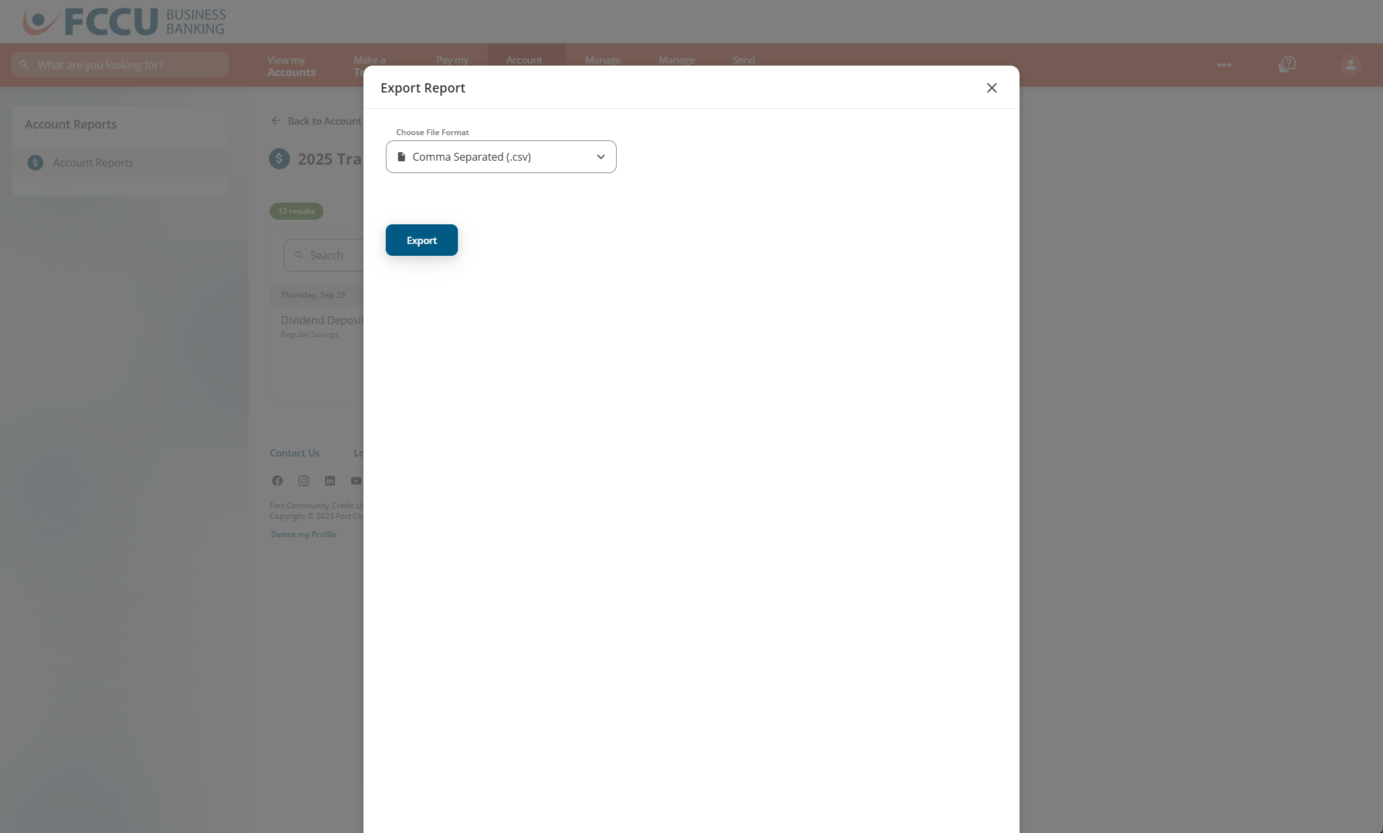Image resolution: width=1383 pixels, height=833 pixels.
Task: Click the Delete my Profile link
Action: [x=302, y=534]
